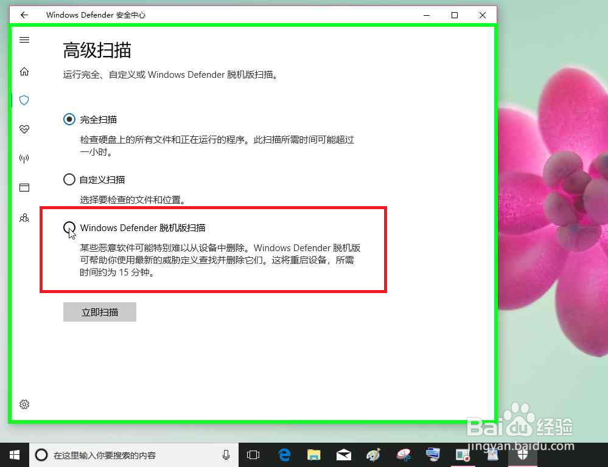Open the hamburger navigation menu

[24, 40]
